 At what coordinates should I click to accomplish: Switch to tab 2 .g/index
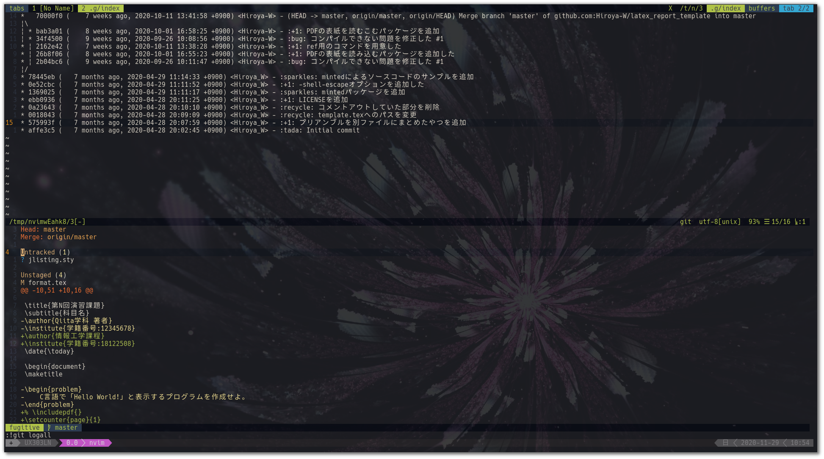(101, 8)
